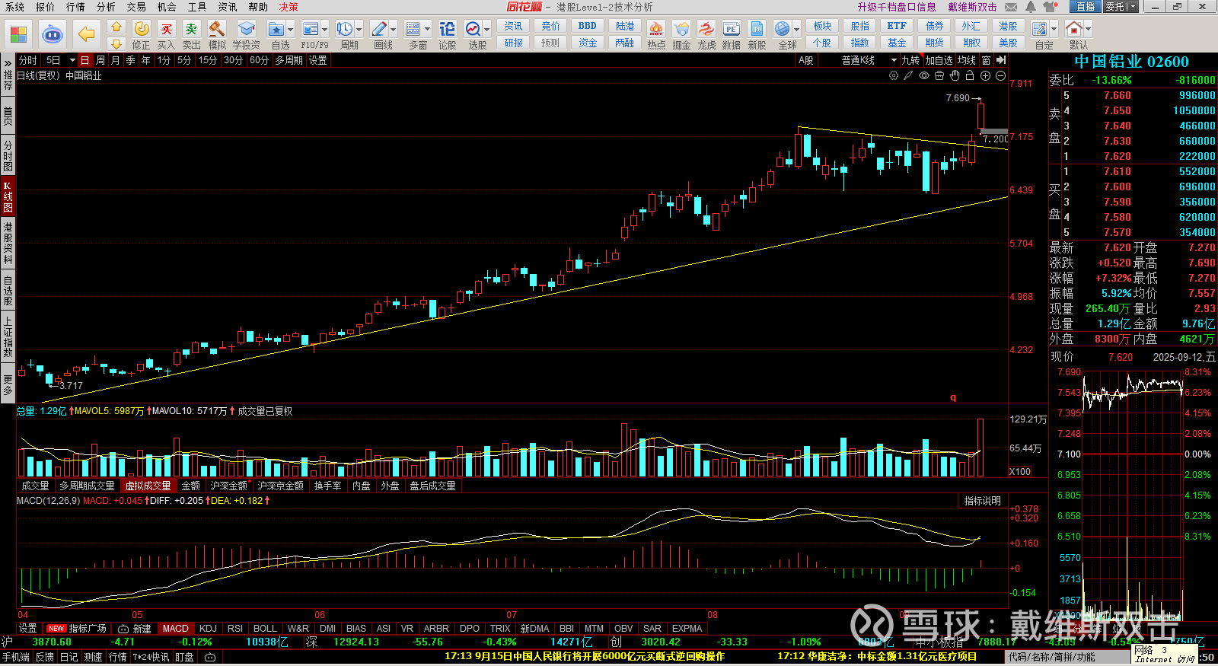Click the 卖出 sell icon
1218x666 pixels.
[191, 35]
